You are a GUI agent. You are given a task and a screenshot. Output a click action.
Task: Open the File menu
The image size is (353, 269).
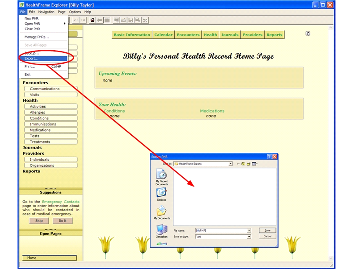tap(23, 12)
